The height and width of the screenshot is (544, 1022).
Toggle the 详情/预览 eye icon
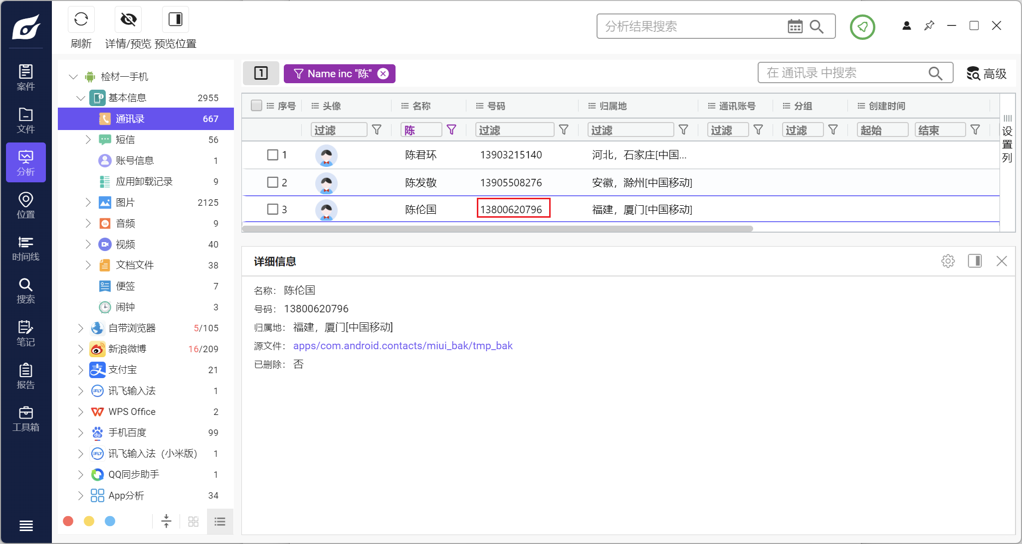click(x=128, y=19)
